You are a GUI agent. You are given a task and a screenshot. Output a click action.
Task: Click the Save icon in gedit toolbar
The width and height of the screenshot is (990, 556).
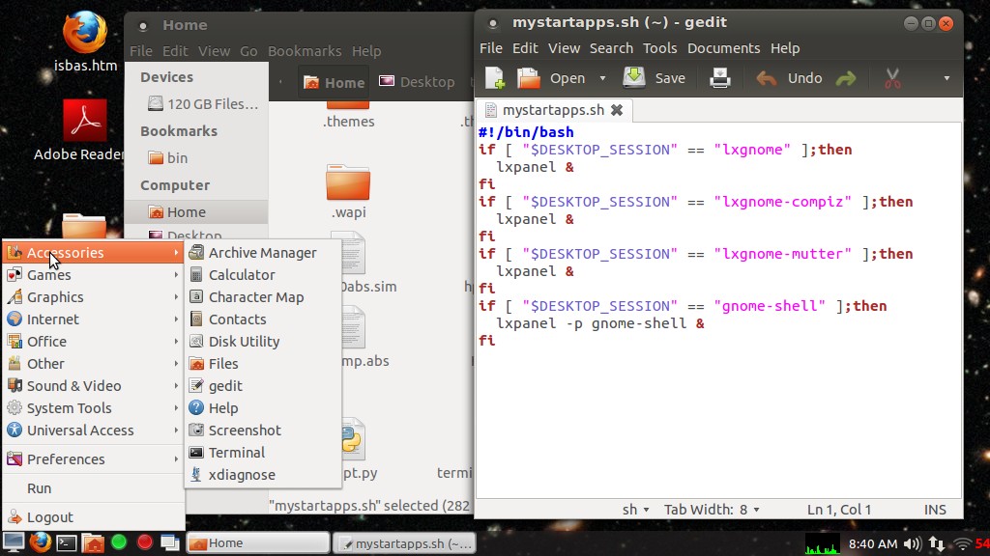655,78
